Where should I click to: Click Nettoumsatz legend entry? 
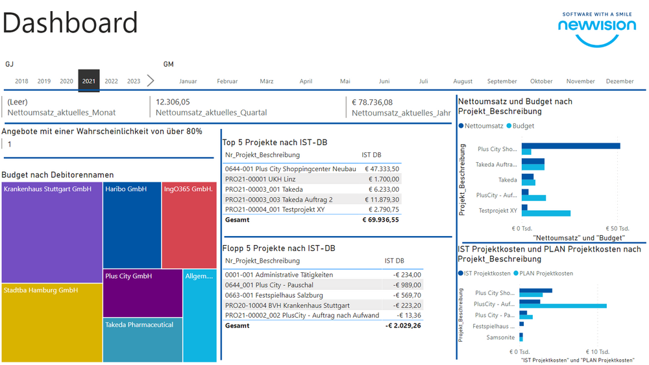480,126
